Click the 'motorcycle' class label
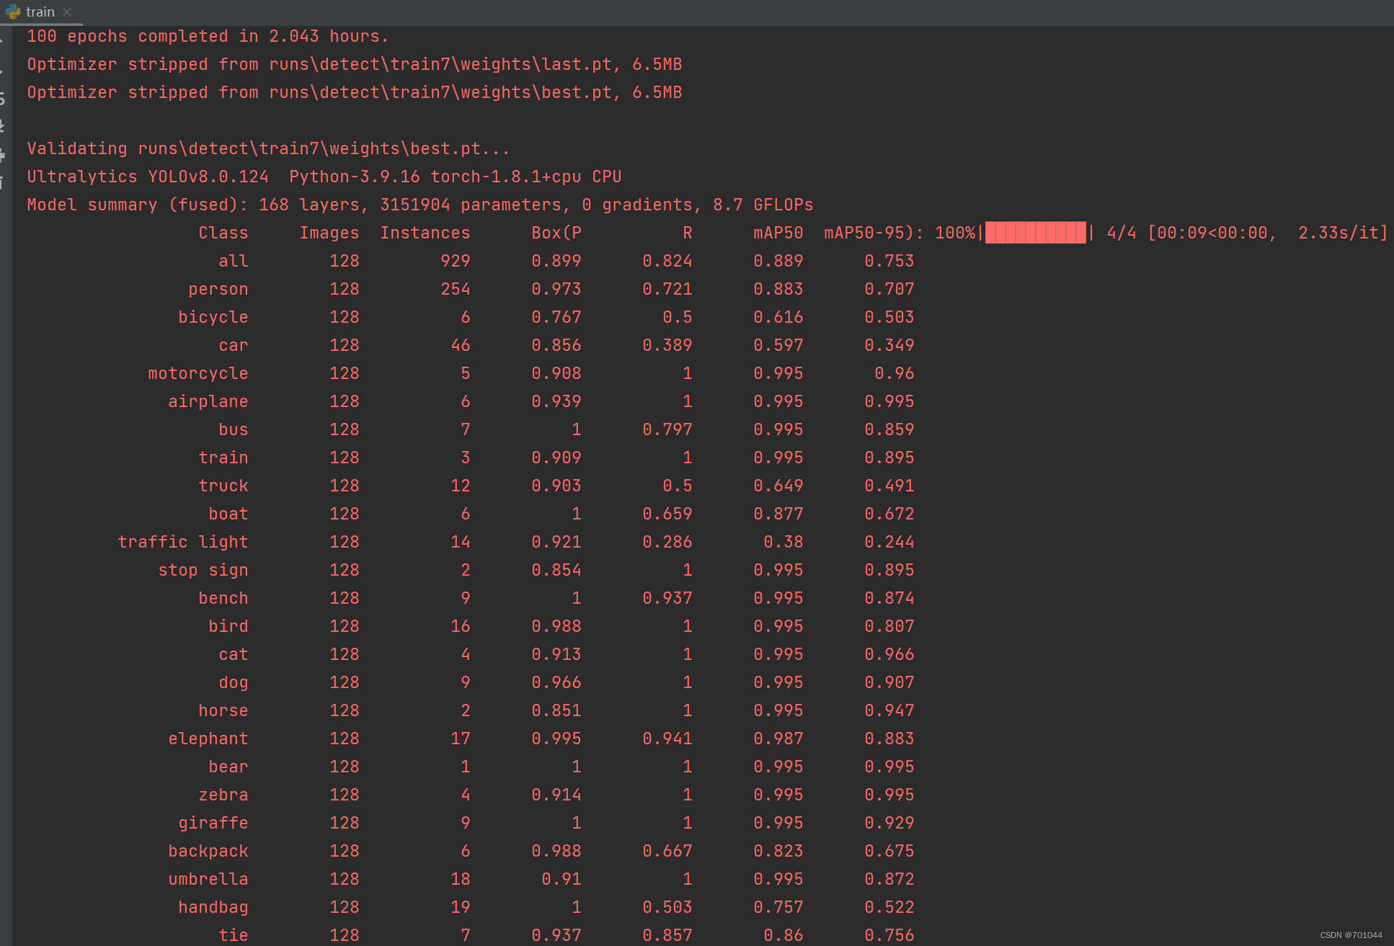 (198, 373)
